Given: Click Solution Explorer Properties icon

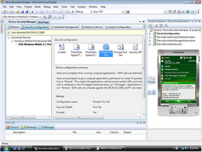Looking at the screenshot, I should [150, 26].
